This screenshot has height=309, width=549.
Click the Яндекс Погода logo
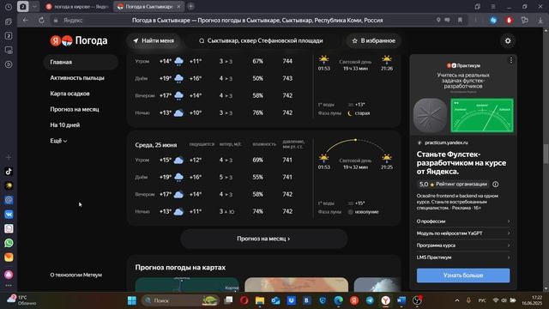[79, 40]
